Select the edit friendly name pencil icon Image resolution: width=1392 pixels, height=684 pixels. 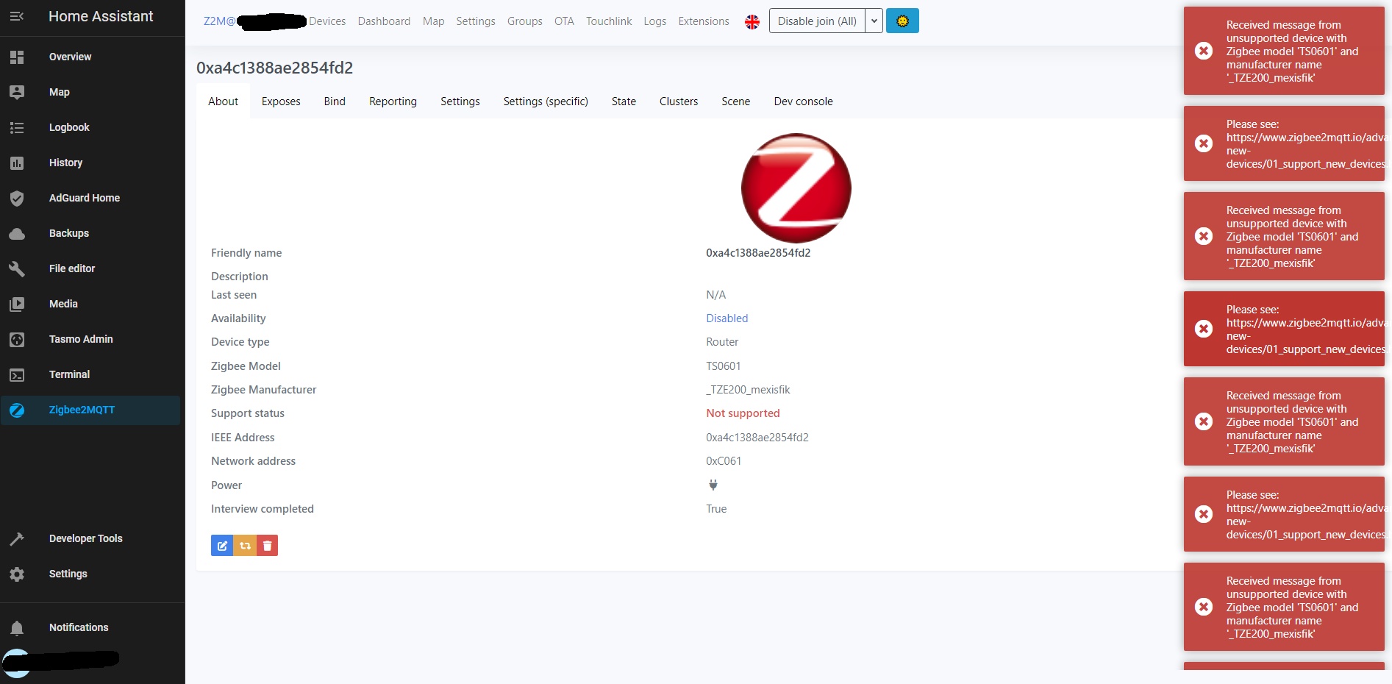(x=221, y=545)
